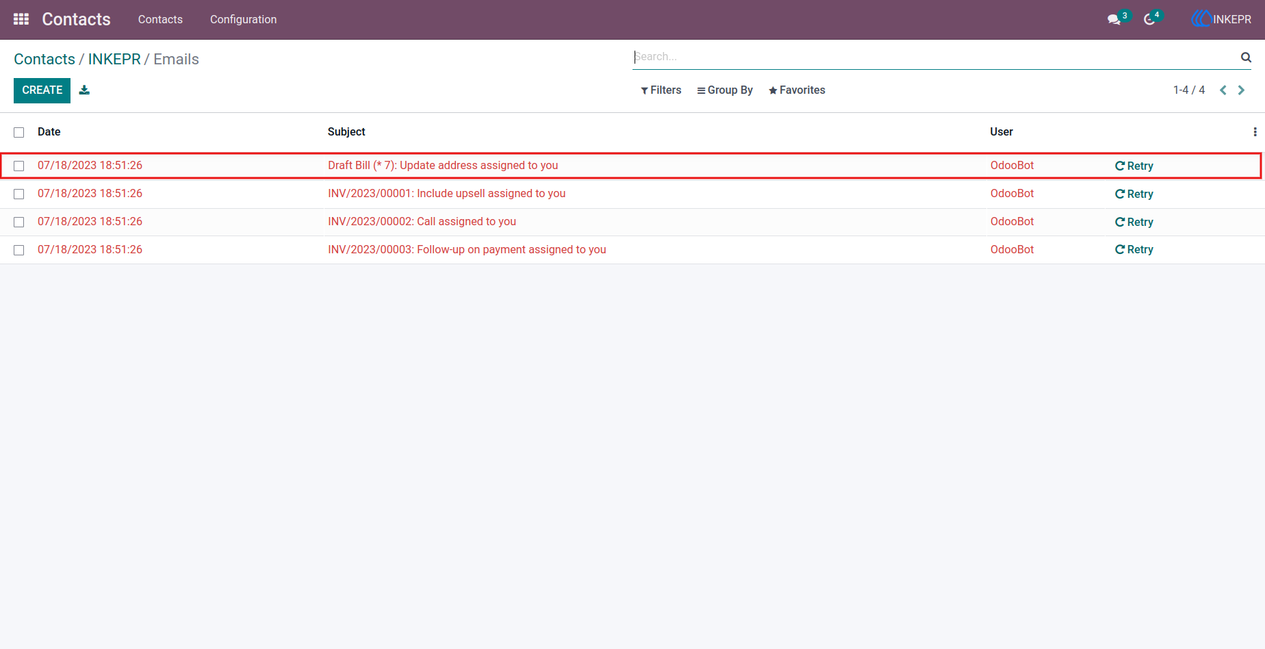Open the activities clock icon
The height and width of the screenshot is (649, 1265).
[x=1150, y=19]
